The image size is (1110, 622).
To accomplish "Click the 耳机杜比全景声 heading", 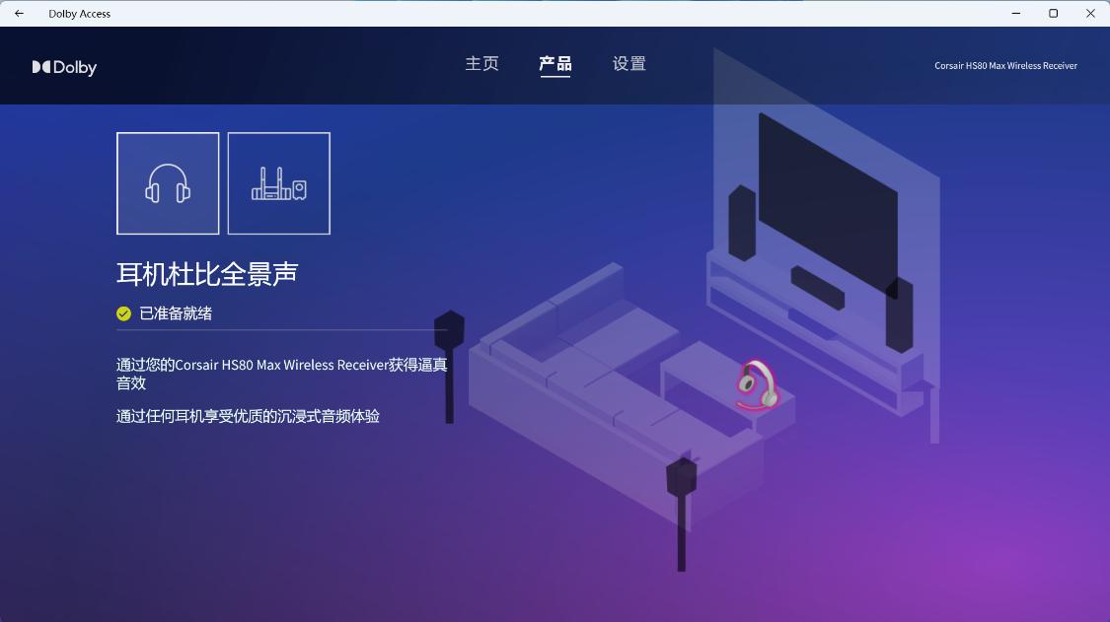I will pos(207,274).
